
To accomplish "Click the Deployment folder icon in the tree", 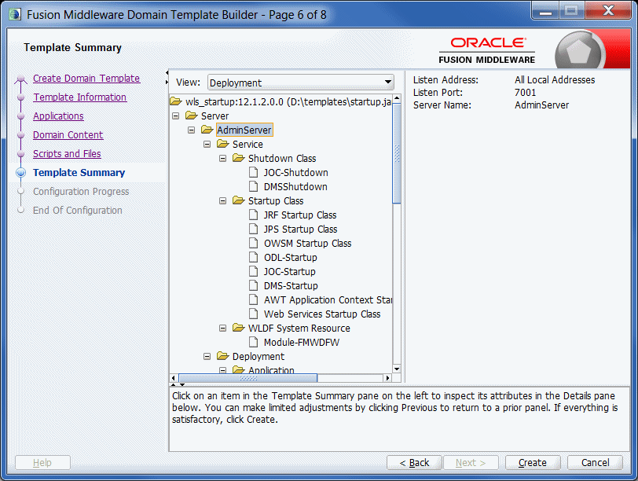I will [x=223, y=356].
